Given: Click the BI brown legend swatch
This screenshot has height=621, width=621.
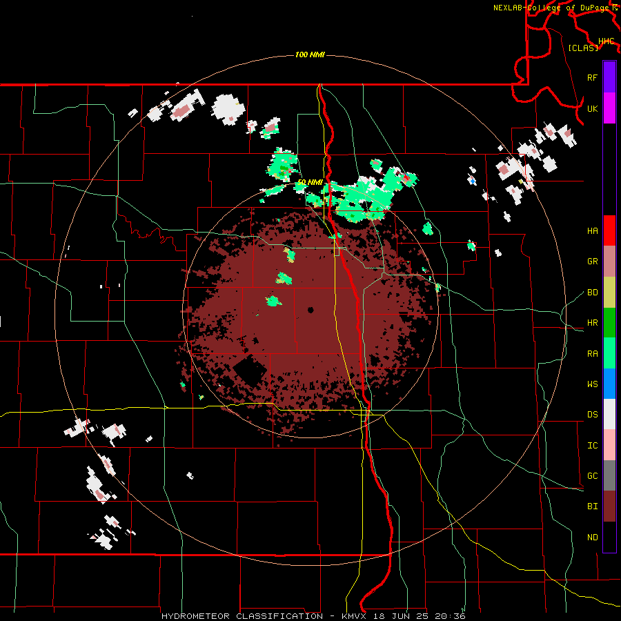Looking at the screenshot, I should (609, 506).
